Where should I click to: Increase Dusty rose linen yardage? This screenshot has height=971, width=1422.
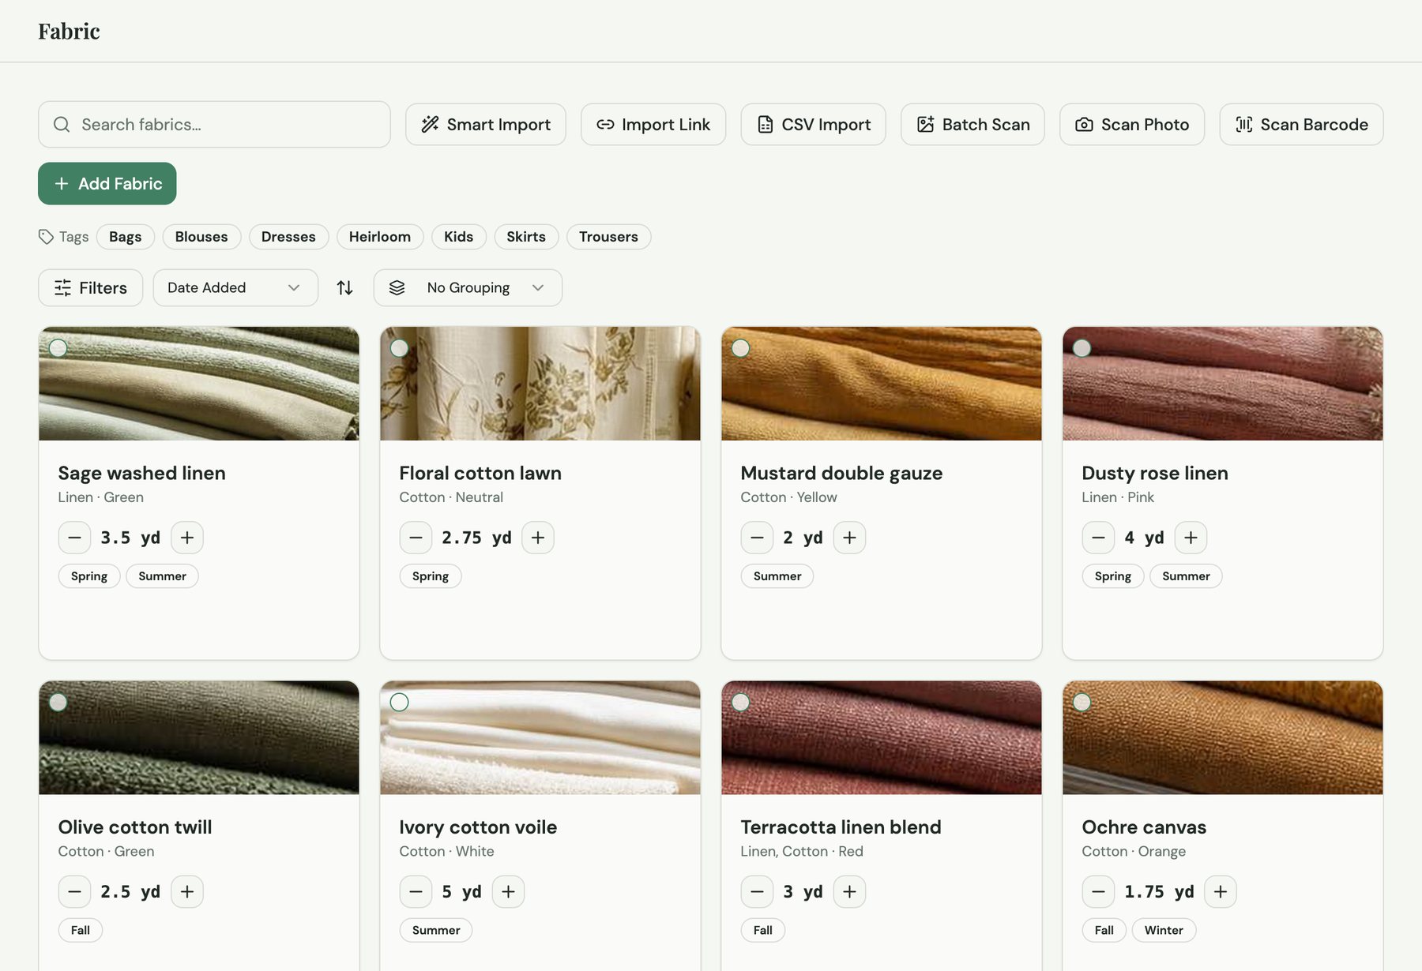(1191, 538)
